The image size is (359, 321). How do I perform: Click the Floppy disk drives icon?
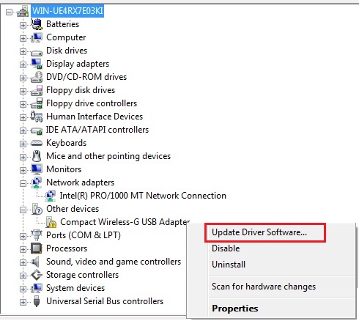click(37, 90)
